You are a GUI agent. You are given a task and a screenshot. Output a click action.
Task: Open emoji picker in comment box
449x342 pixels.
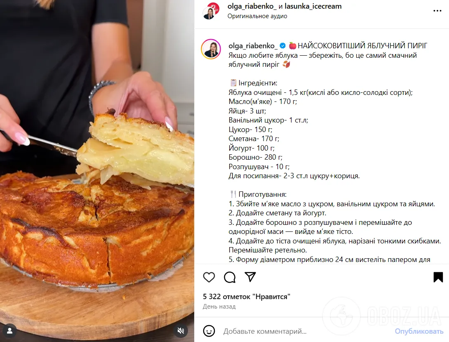click(x=209, y=331)
